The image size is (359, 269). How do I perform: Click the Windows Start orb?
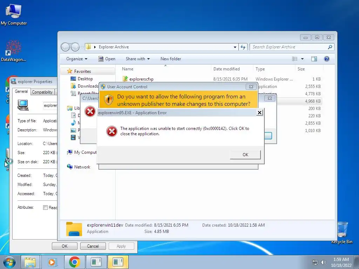pyautogui.click(x=9, y=262)
